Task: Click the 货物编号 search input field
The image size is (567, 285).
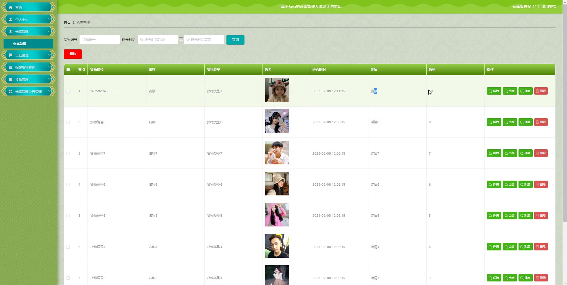Action: pyautogui.click(x=100, y=40)
